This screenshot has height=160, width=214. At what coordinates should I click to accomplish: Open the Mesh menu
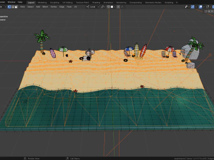(45, 7)
